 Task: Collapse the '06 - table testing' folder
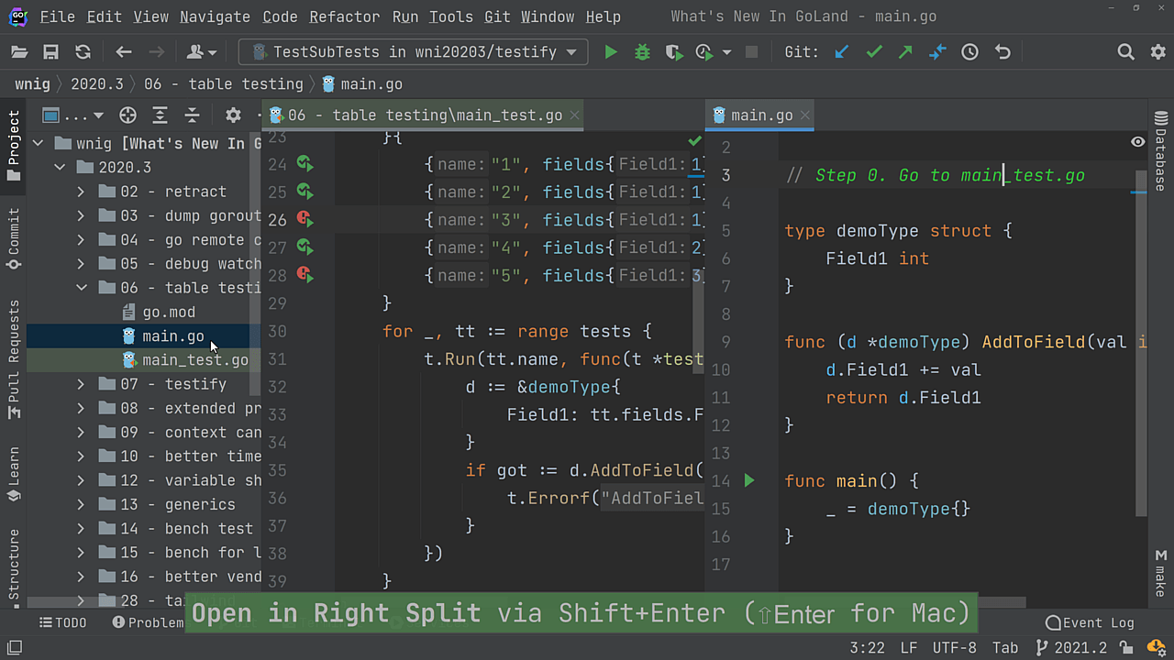[81, 286]
